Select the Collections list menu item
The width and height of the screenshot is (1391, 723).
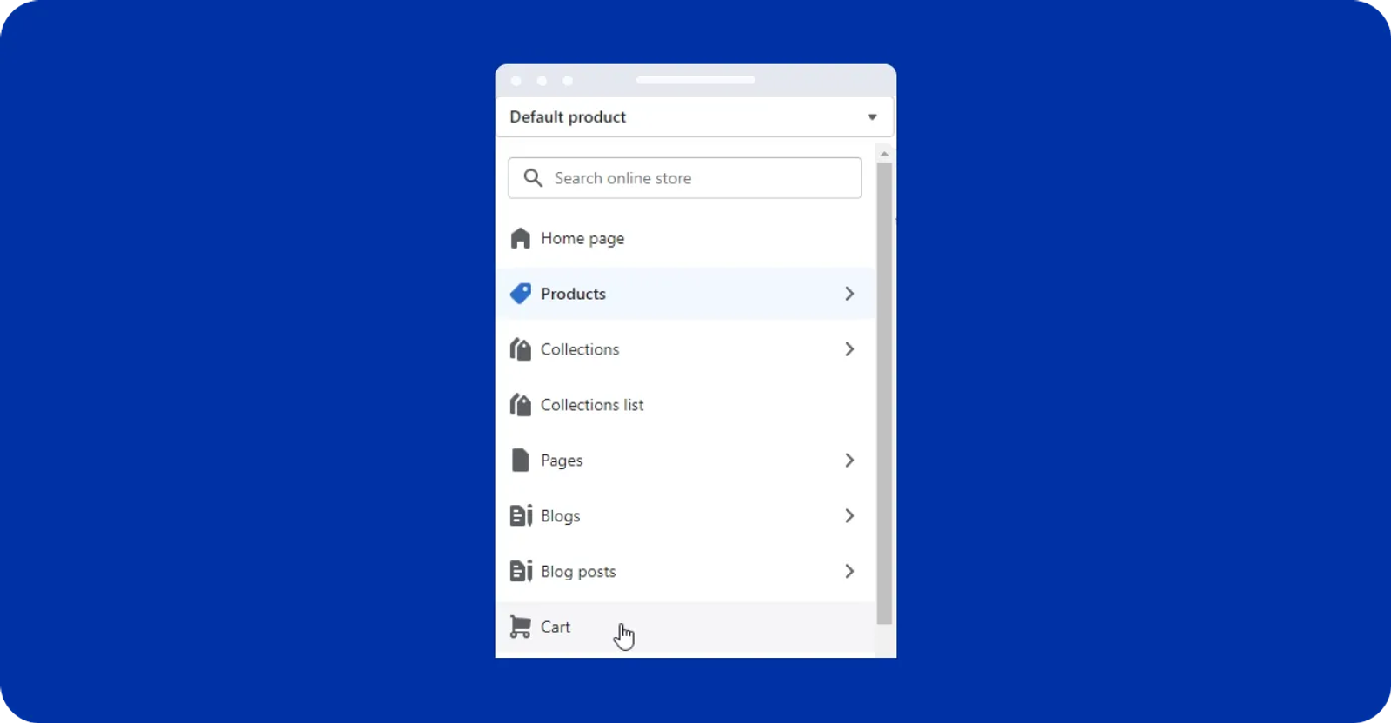685,405
